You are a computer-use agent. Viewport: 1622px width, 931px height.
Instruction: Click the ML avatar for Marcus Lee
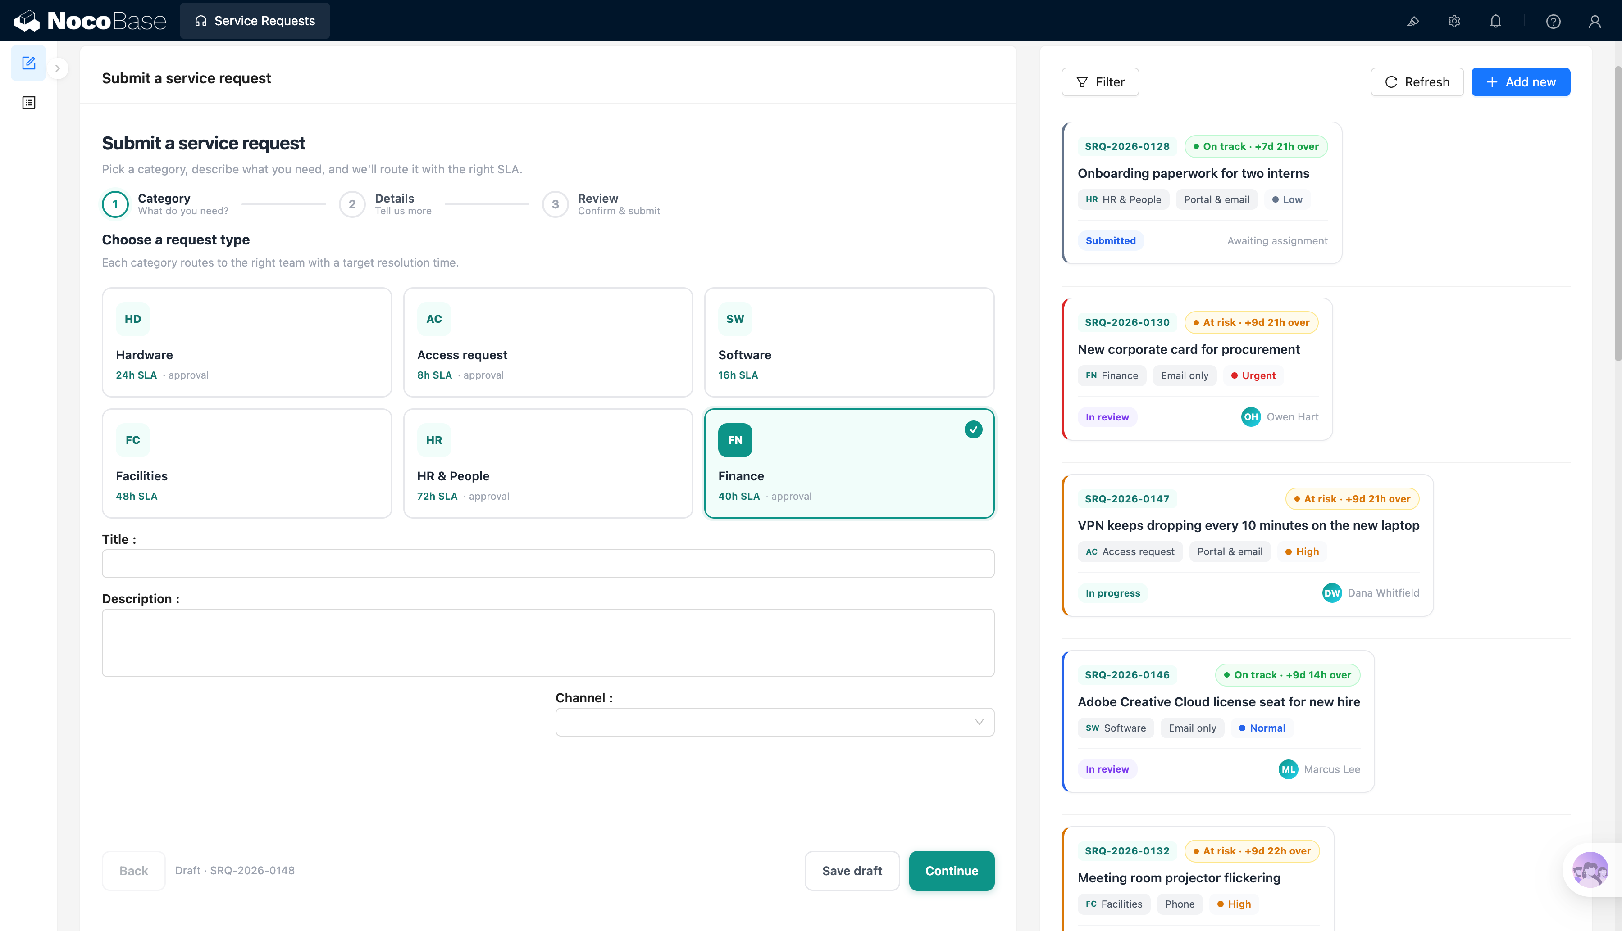[1288, 769]
